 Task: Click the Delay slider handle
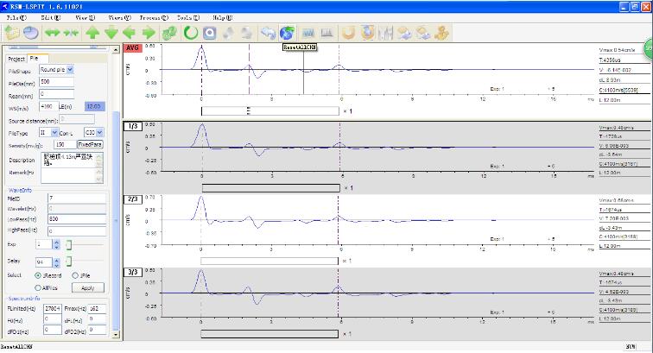coord(69,262)
